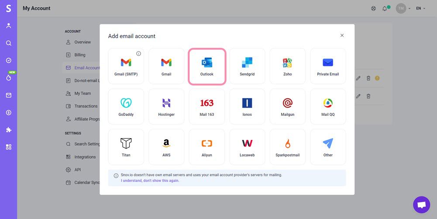Select the Other provider option
The width and height of the screenshot is (437, 219).
pyautogui.click(x=328, y=147)
